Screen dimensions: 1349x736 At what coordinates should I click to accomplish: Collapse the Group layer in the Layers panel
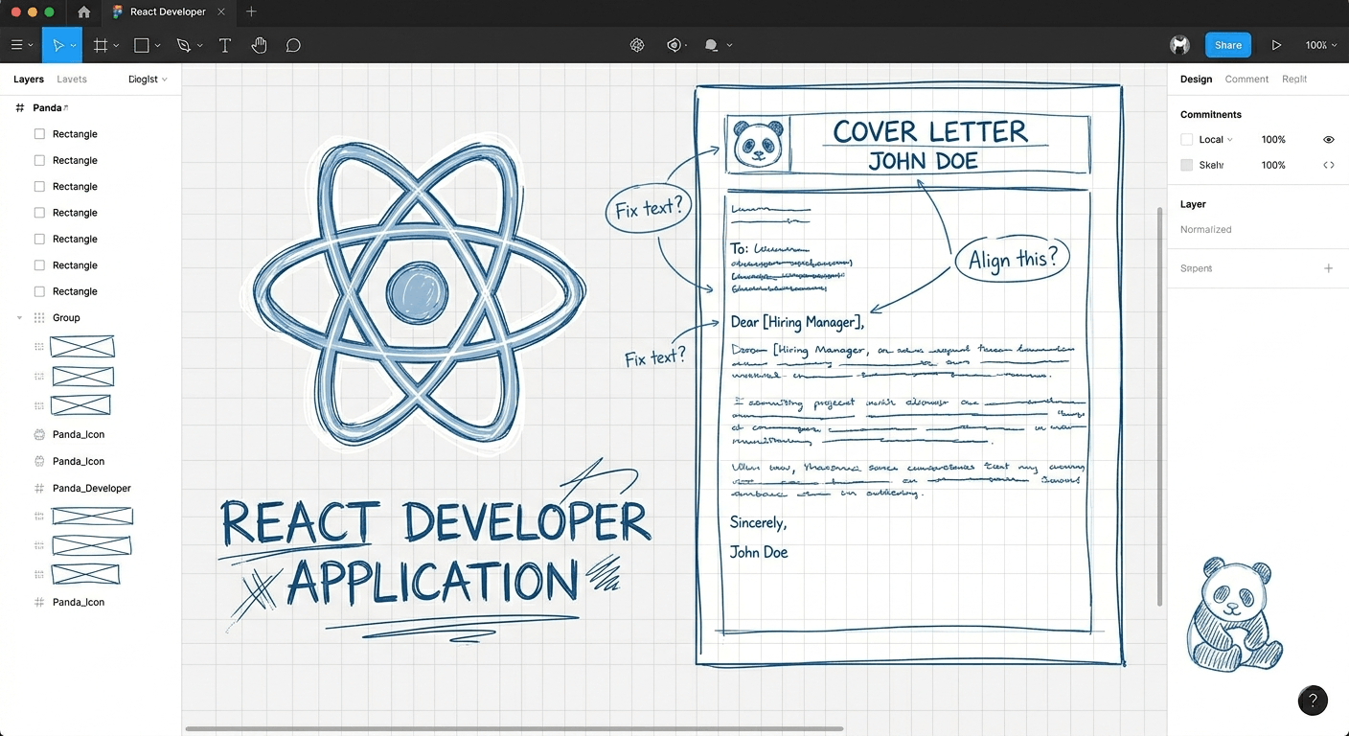(19, 317)
